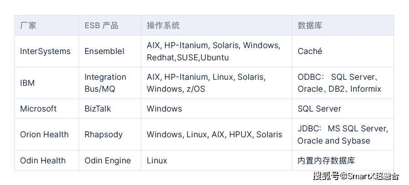Click the Orion Health vendor cell
This screenshot has height=185, width=409.
[46, 135]
